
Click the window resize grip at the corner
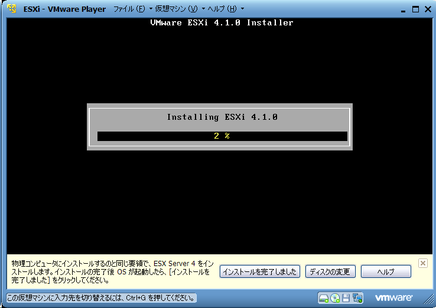click(x=429, y=299)
